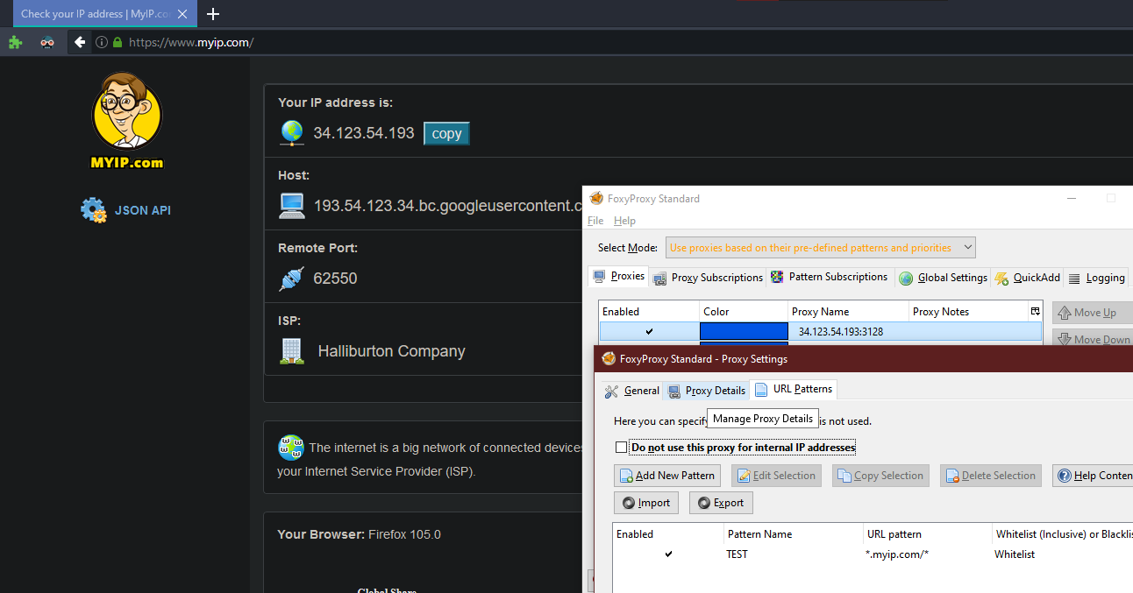
Task: Open the column picker icon in proxy list
Action: coord(1035,312)
